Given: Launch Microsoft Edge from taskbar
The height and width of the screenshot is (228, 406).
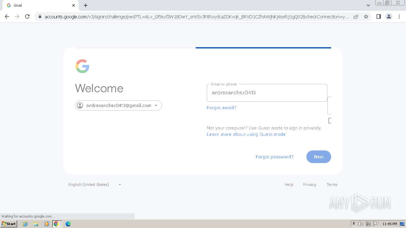Looking at the screenshot, I should 68,224.
